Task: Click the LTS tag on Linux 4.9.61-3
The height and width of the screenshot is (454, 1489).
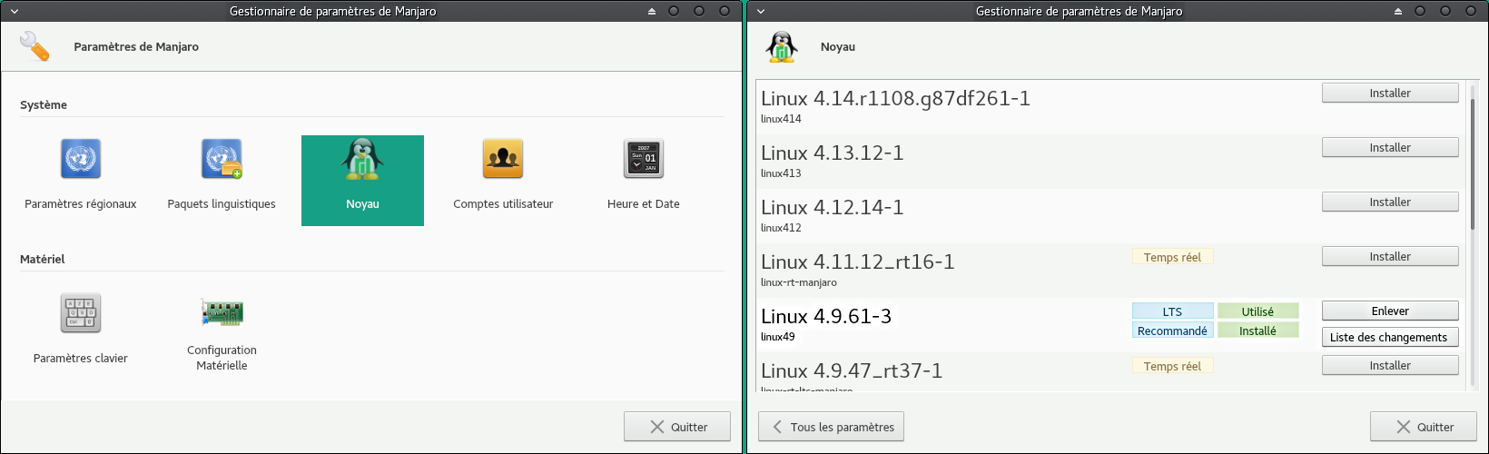Action: coord(1172,311)
